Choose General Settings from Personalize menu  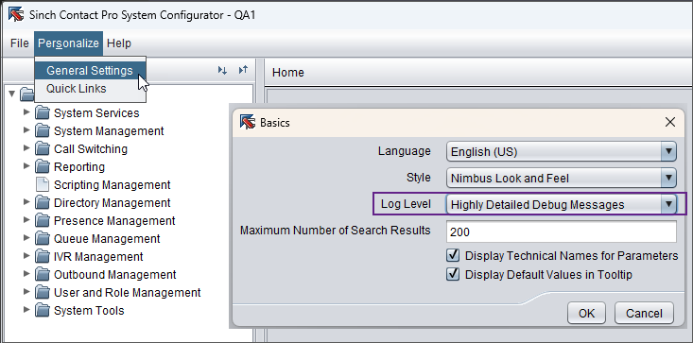tap(90, 71)
